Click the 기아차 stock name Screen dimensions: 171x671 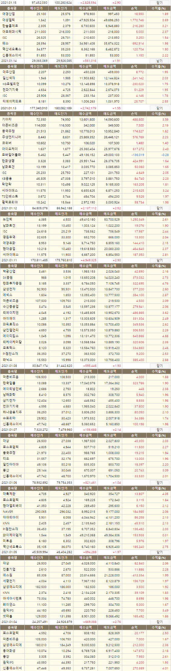coord(7,120)
